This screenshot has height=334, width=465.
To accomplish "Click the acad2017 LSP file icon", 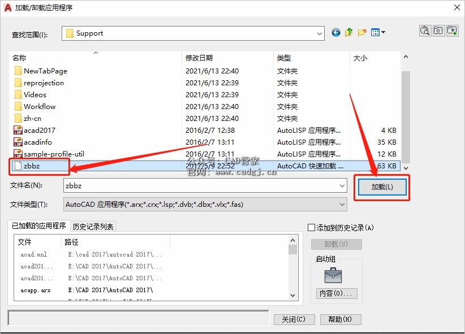I will [x=18, y=130].
